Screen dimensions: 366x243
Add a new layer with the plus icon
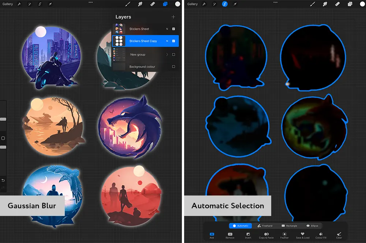[x=173, y=17]
